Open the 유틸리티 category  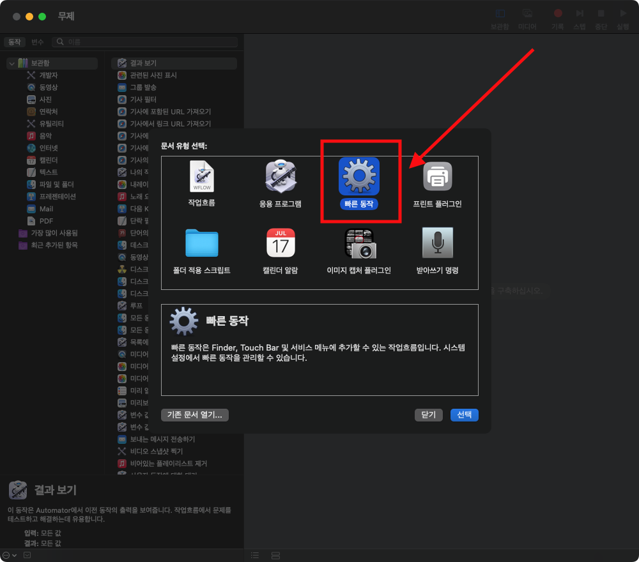coord(45,124)
